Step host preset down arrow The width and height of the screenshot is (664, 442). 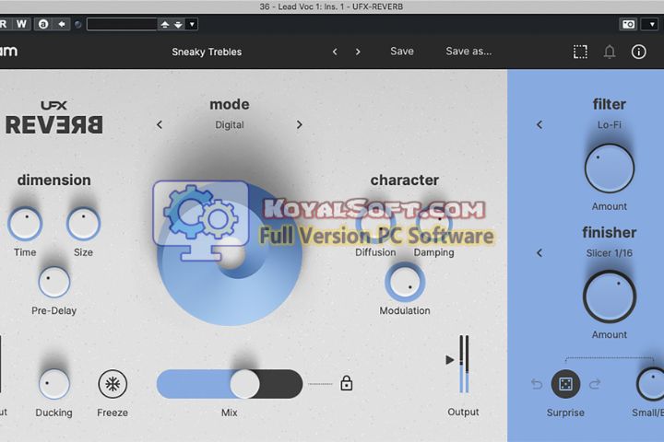click(x=178, y=25)
